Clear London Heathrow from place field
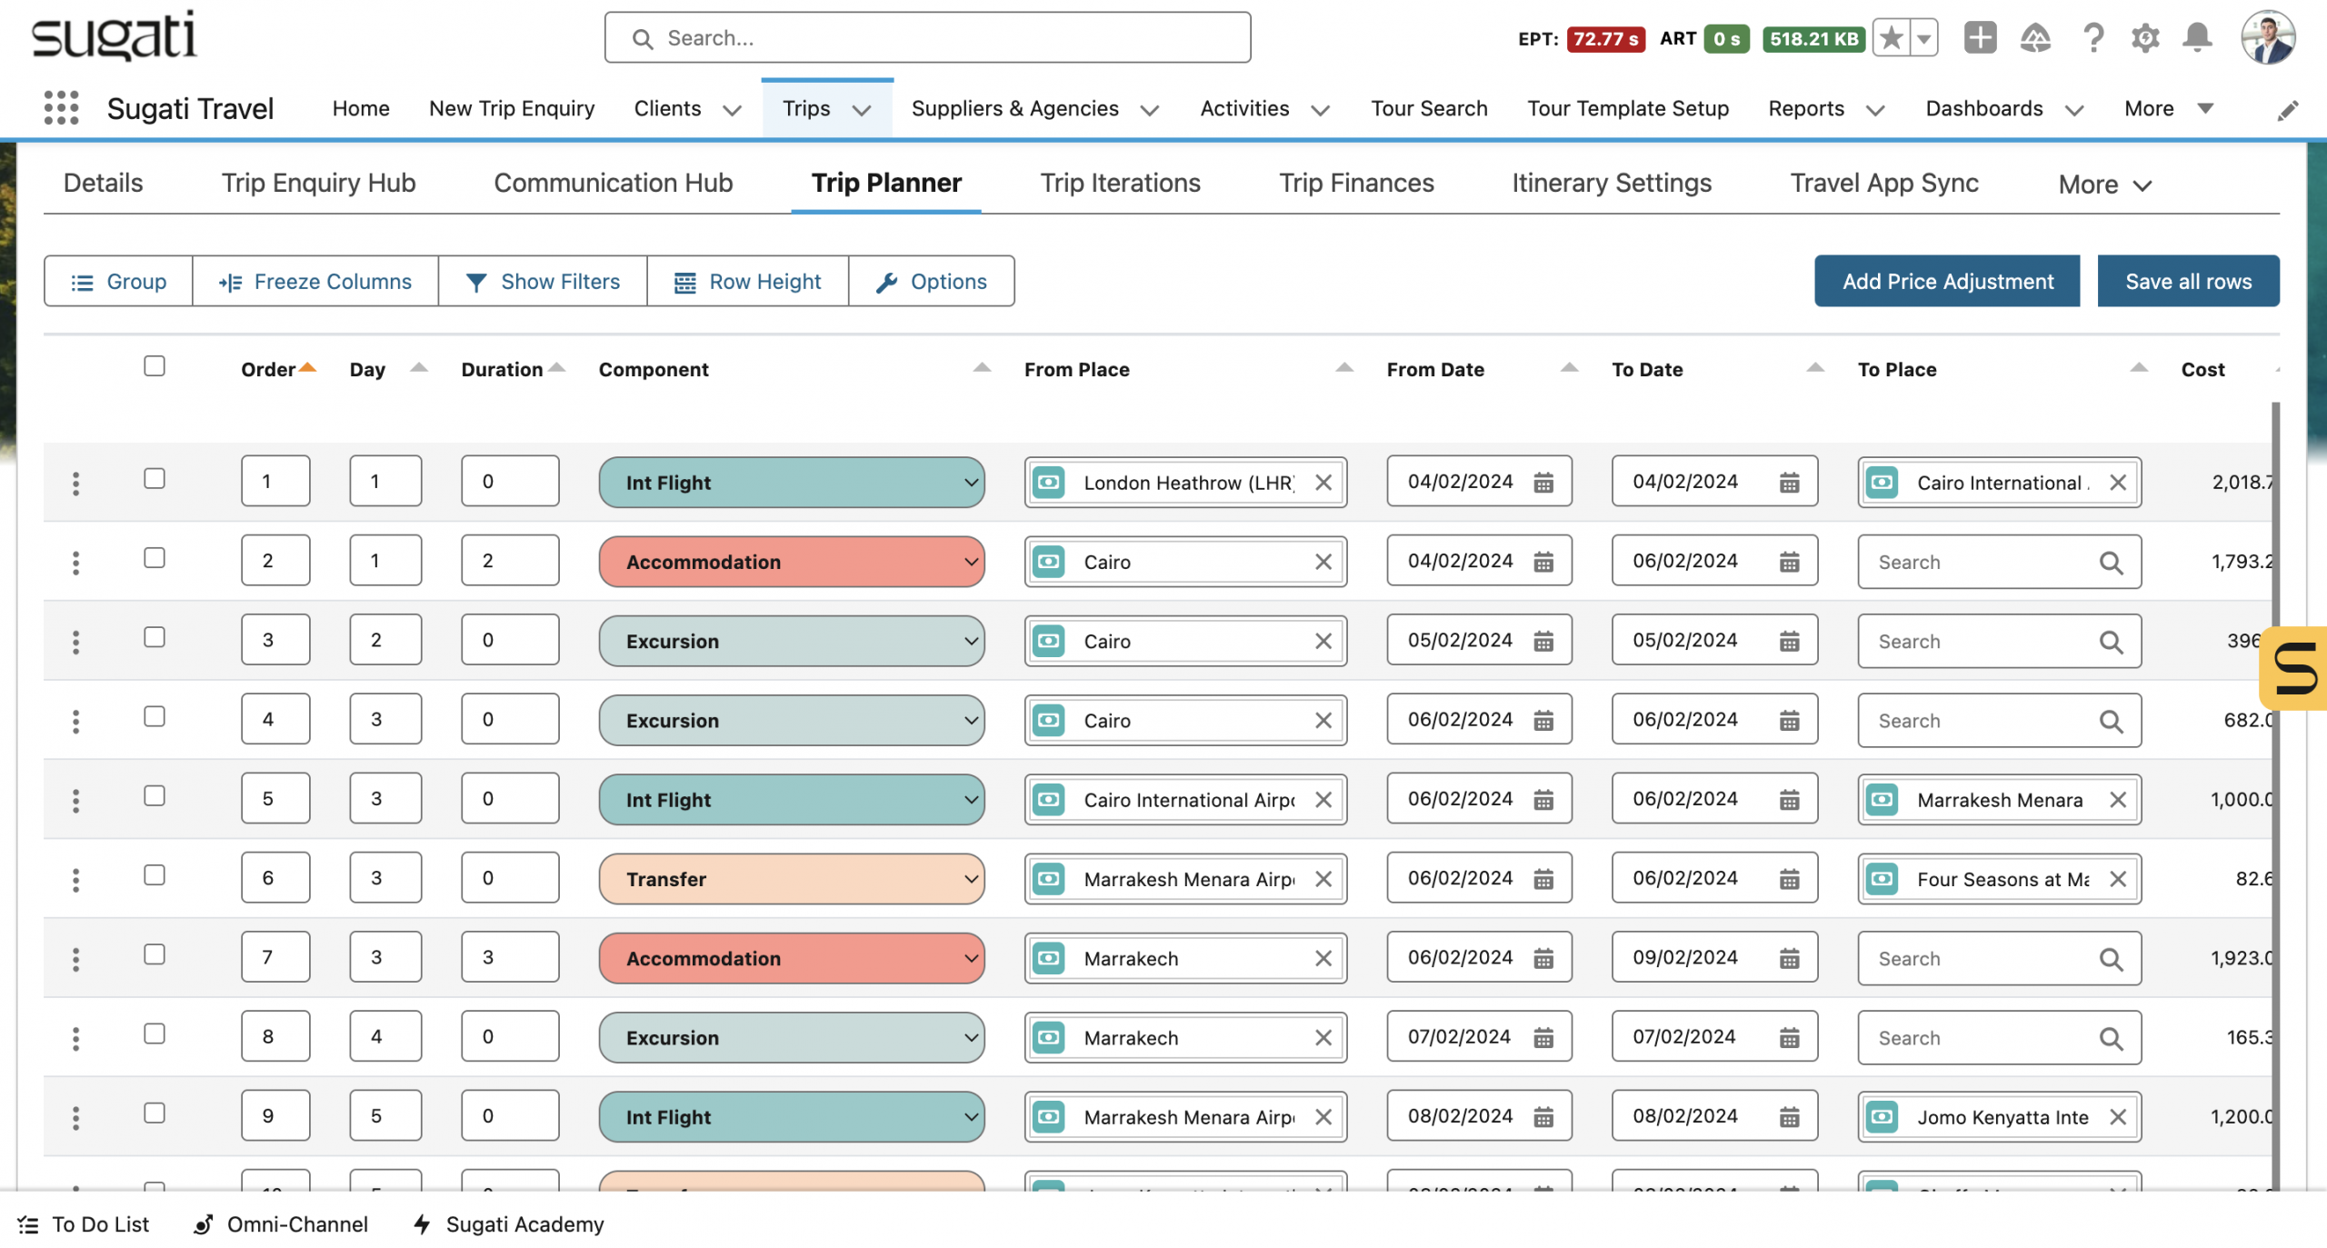The image size is (2327, 1248). (x=1323, y=483)
